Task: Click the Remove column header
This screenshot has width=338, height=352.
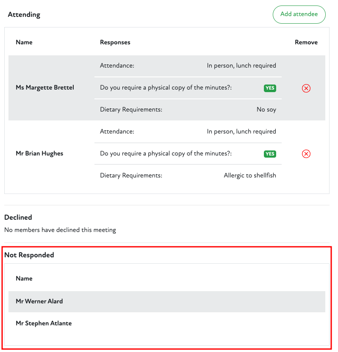Action: 306,42
